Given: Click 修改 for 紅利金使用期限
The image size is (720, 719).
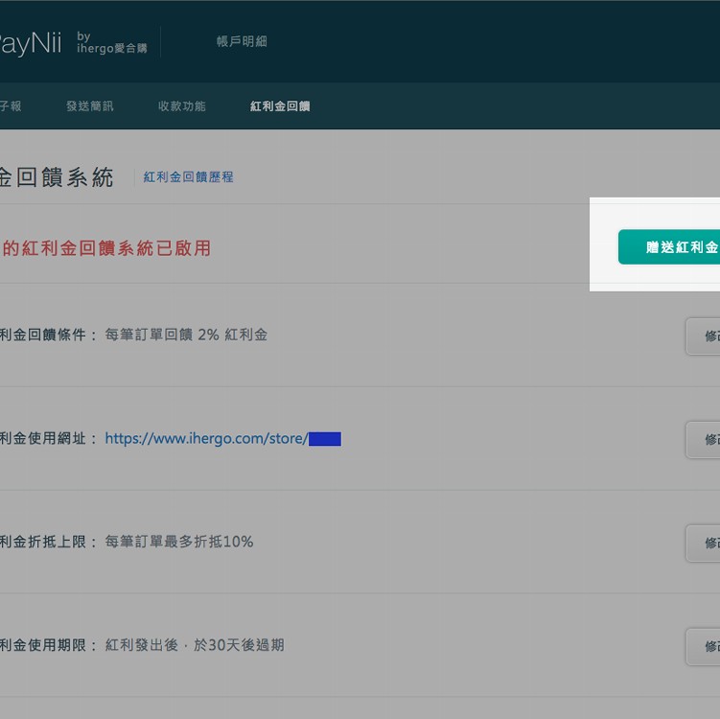Looking at the screenshot, I should point(704,647).
